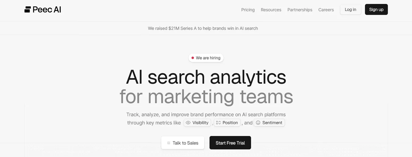
Task: Click the Position metric grid icon
Action: 218,123
